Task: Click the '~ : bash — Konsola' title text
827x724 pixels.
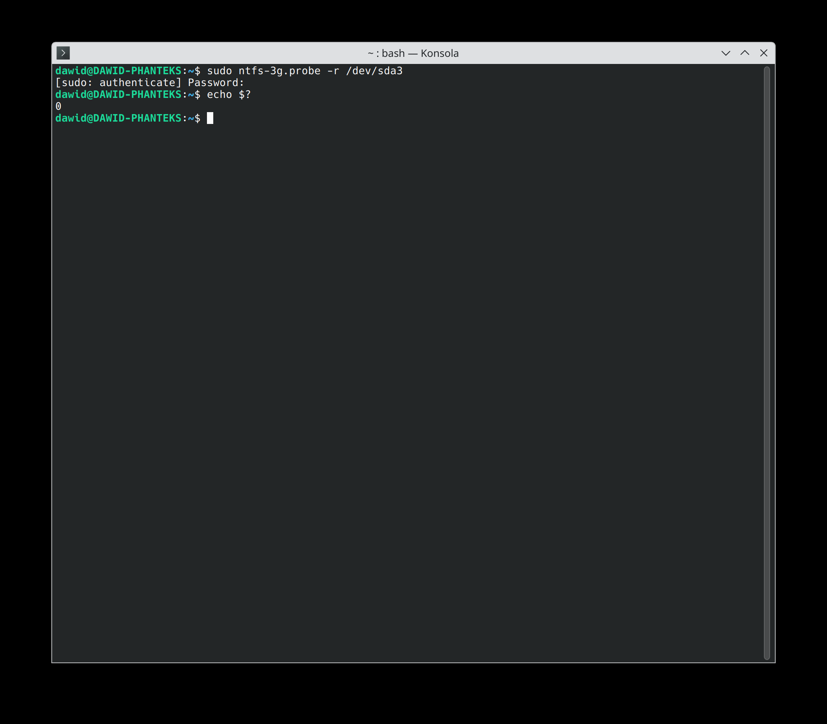Action: point(413,53)
